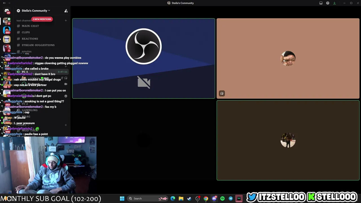361x203 pixels.
Task: Click the muted stream icon on tan tile
Action: [222, 93]
